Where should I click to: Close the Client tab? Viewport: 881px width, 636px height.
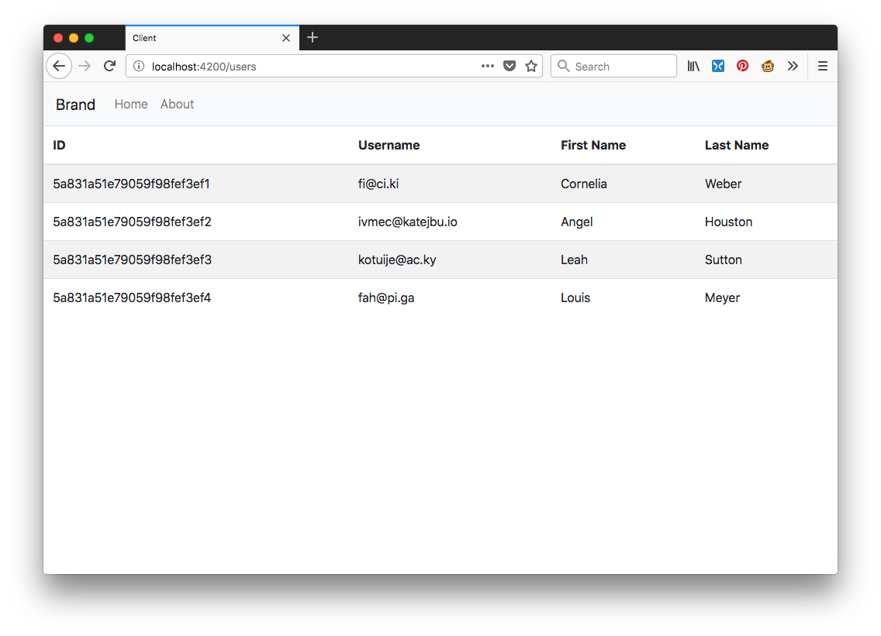[x=286, y=38]
